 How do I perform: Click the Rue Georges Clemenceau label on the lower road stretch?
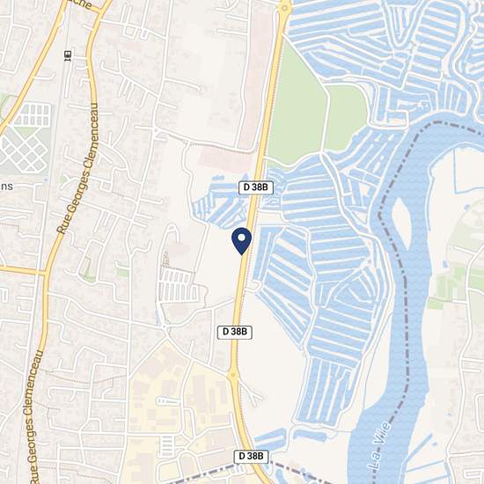pyautogui.click(x=34, y=417)
